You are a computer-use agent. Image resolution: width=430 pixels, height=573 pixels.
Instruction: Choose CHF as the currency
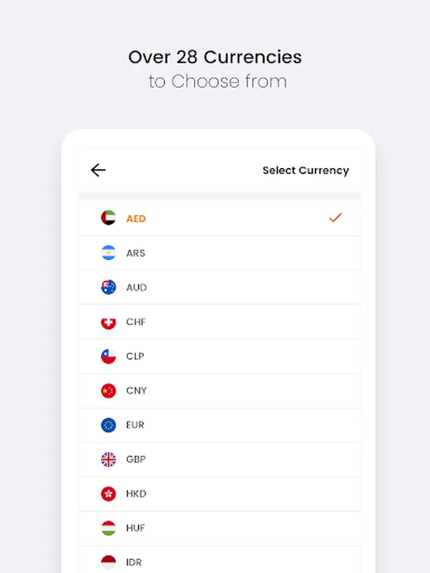pos(136,322)
